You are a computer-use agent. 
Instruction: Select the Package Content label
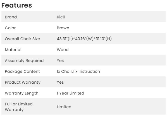[22, 71]
